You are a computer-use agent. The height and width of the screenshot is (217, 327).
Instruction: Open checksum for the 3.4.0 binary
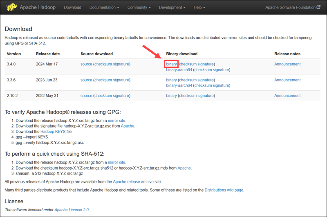click(x=188, y=64)
